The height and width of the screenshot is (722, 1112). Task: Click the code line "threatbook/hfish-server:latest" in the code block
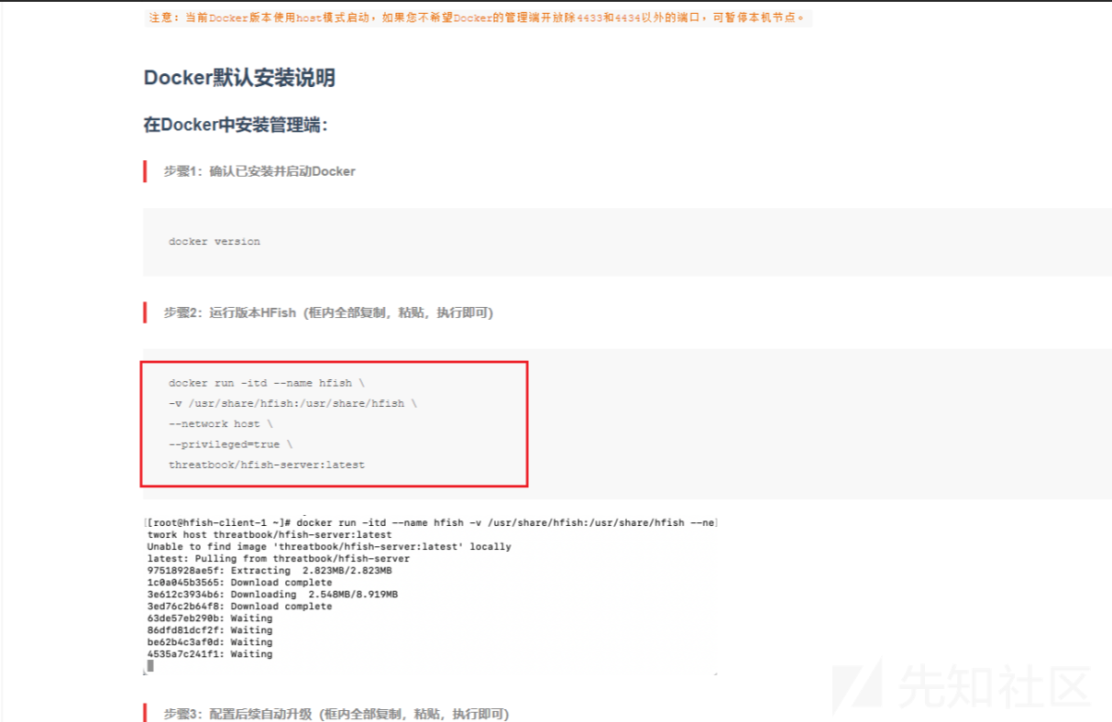pyautogui.click(x=267, y=465)
